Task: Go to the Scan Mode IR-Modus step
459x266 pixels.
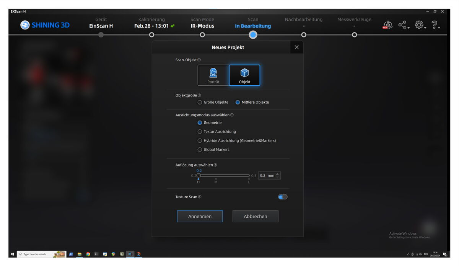Action: (x=202, y=23)
